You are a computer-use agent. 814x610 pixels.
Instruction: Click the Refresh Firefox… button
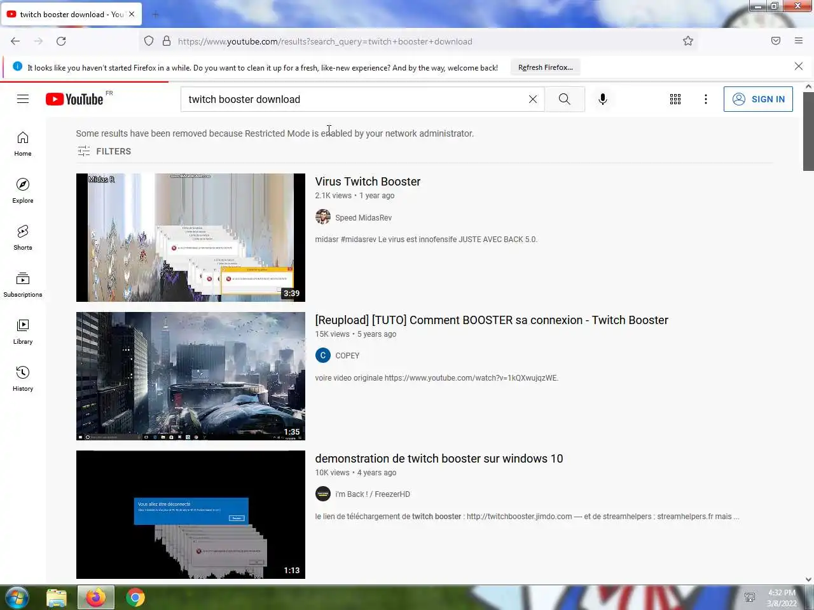pos(546,67)
